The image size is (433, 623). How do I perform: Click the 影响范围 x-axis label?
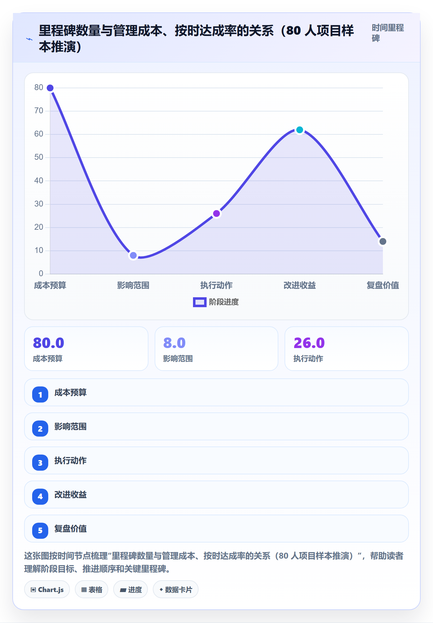click(133, 285)
